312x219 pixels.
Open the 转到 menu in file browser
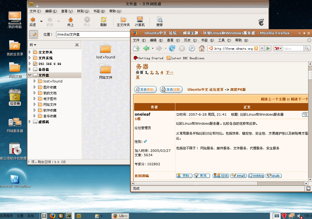pyautogui.click(x=83, y=11)
